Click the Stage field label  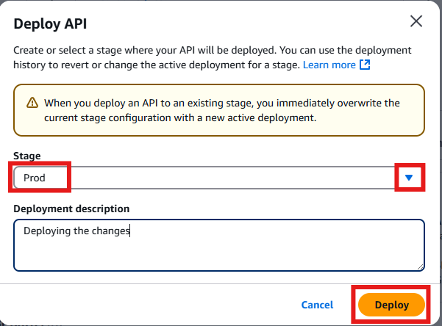pos(28,156)
